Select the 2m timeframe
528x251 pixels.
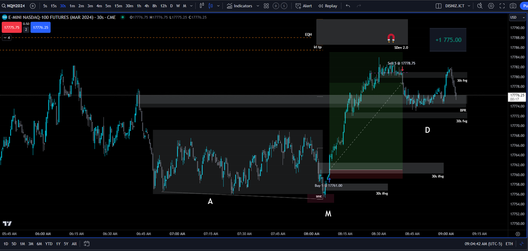(x=81, y=6)
